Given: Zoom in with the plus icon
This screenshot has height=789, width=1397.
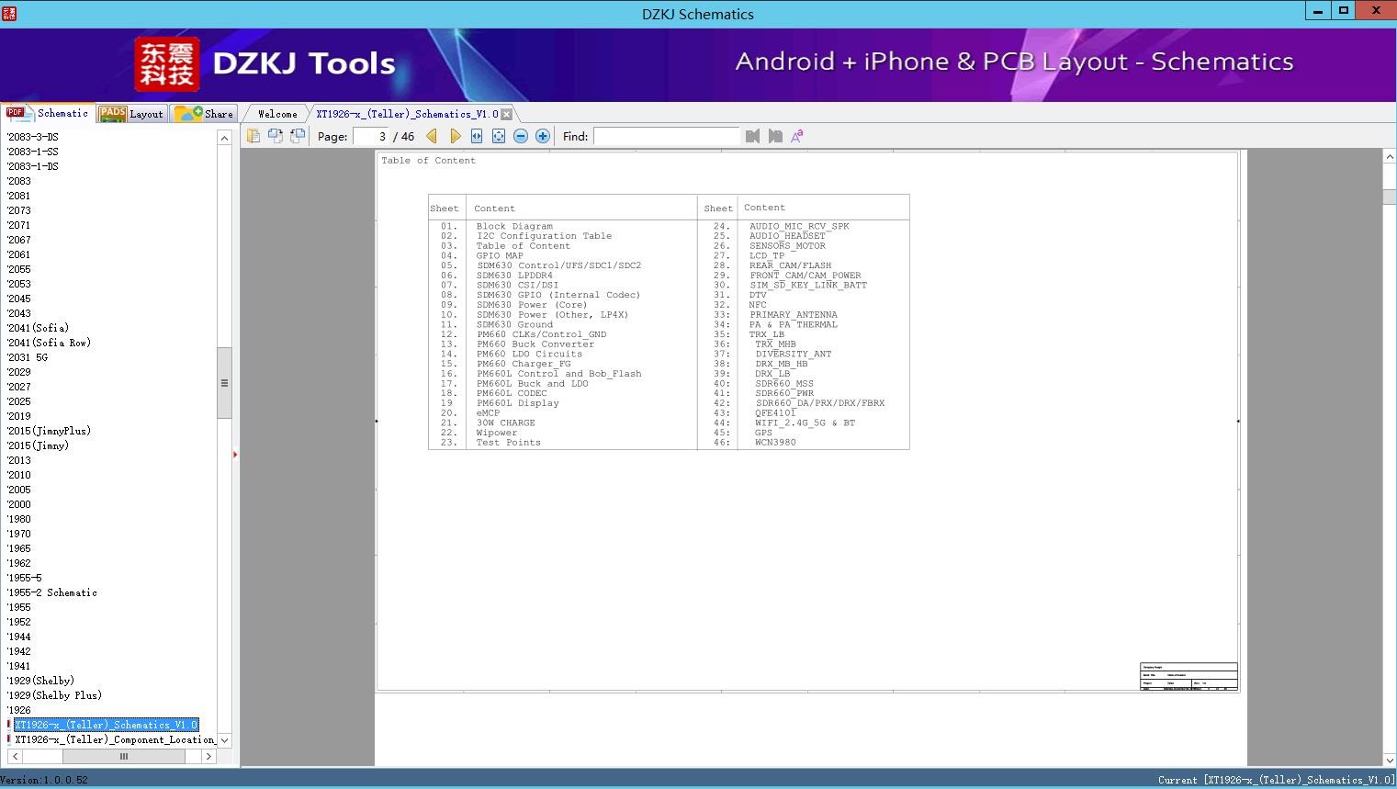Looking at the screenshot, I should pos(543,136).
